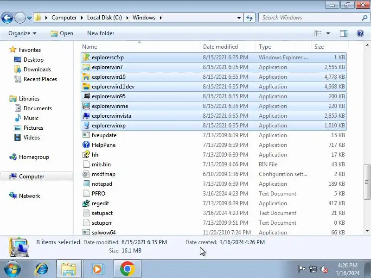This screenshot has height=278, width=371.
Task: Sort by Size column header
Action: coord(319,47)
